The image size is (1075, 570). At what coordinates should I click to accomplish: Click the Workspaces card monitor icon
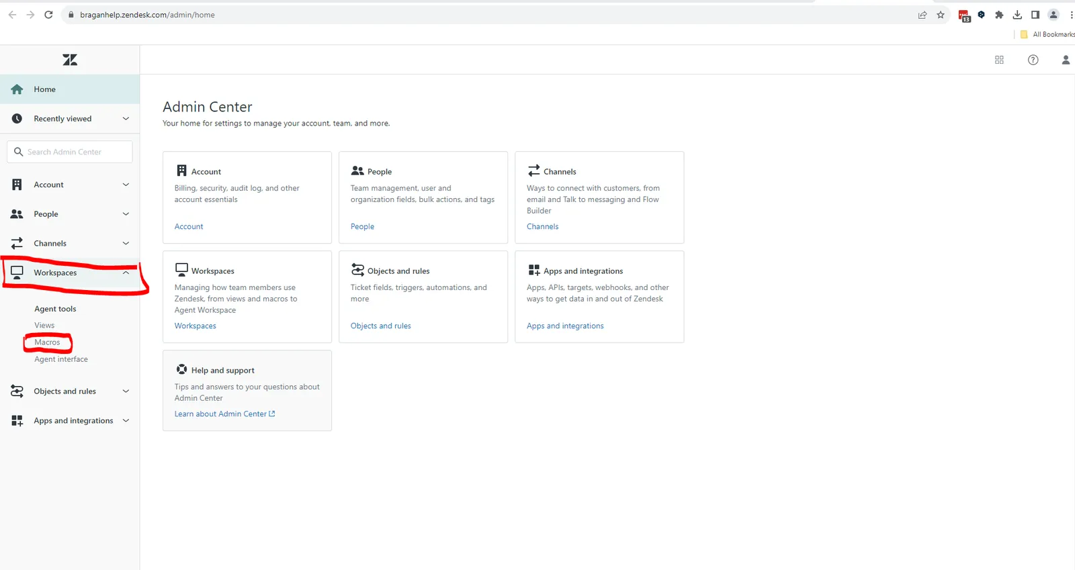181,270
